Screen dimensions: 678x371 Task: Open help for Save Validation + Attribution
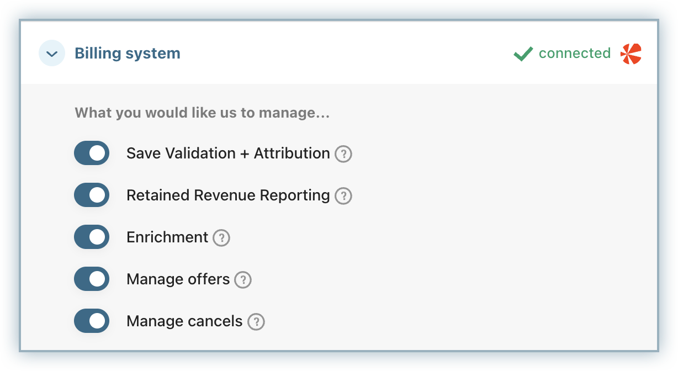coord(343,154)
